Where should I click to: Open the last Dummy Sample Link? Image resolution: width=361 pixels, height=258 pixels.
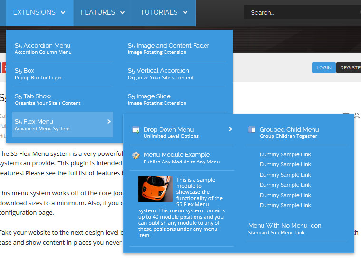pos(285,206)
